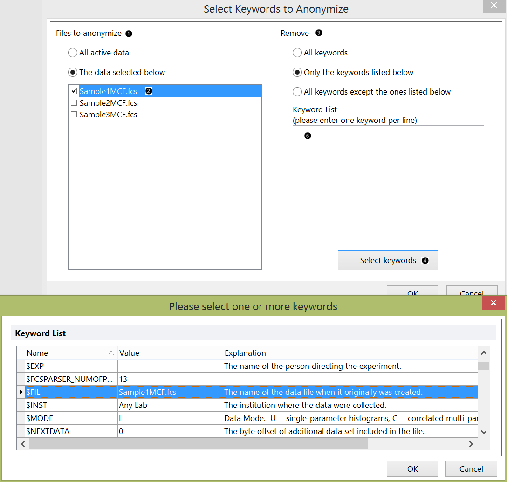
Task: Close the 'Please select one or more keywords' dialog
Action: [x=493, y=303]
